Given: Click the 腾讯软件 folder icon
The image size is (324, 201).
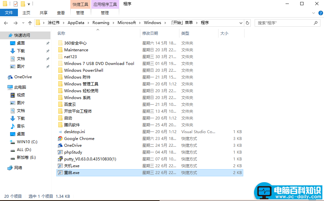Looking at the screenshot, I should click(60, 125).
